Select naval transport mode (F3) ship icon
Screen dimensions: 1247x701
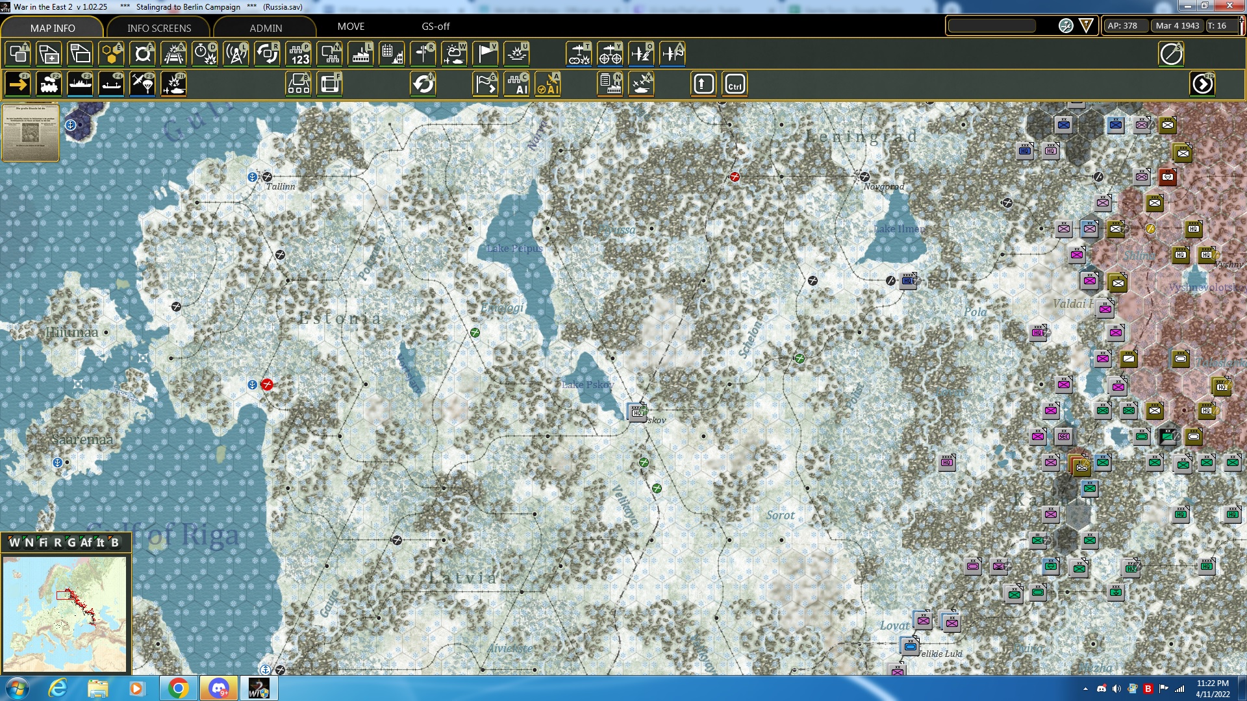80,84
